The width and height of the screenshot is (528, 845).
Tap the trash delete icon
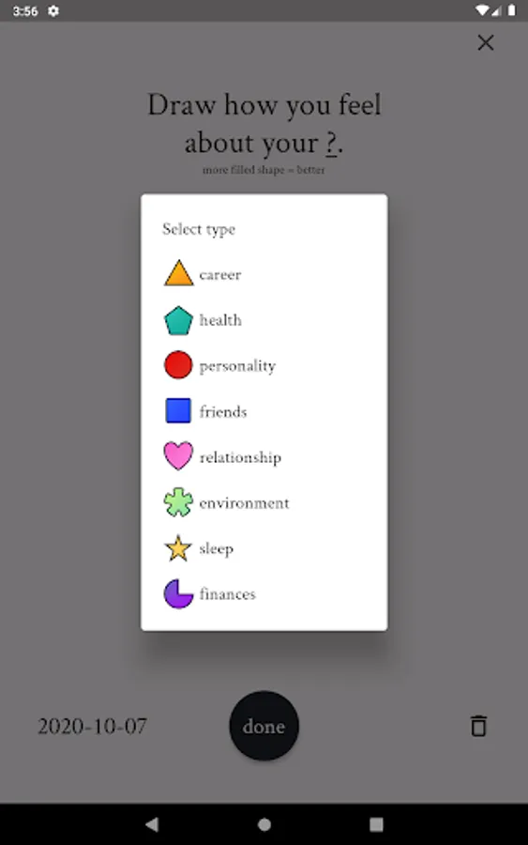click(478, 726)
